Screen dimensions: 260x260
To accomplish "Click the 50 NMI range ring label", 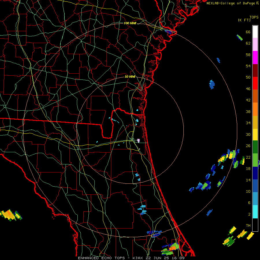I will (x=130, y=77).
